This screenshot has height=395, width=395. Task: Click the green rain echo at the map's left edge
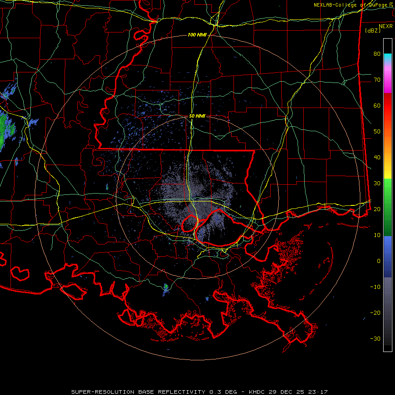coord(5,130)
